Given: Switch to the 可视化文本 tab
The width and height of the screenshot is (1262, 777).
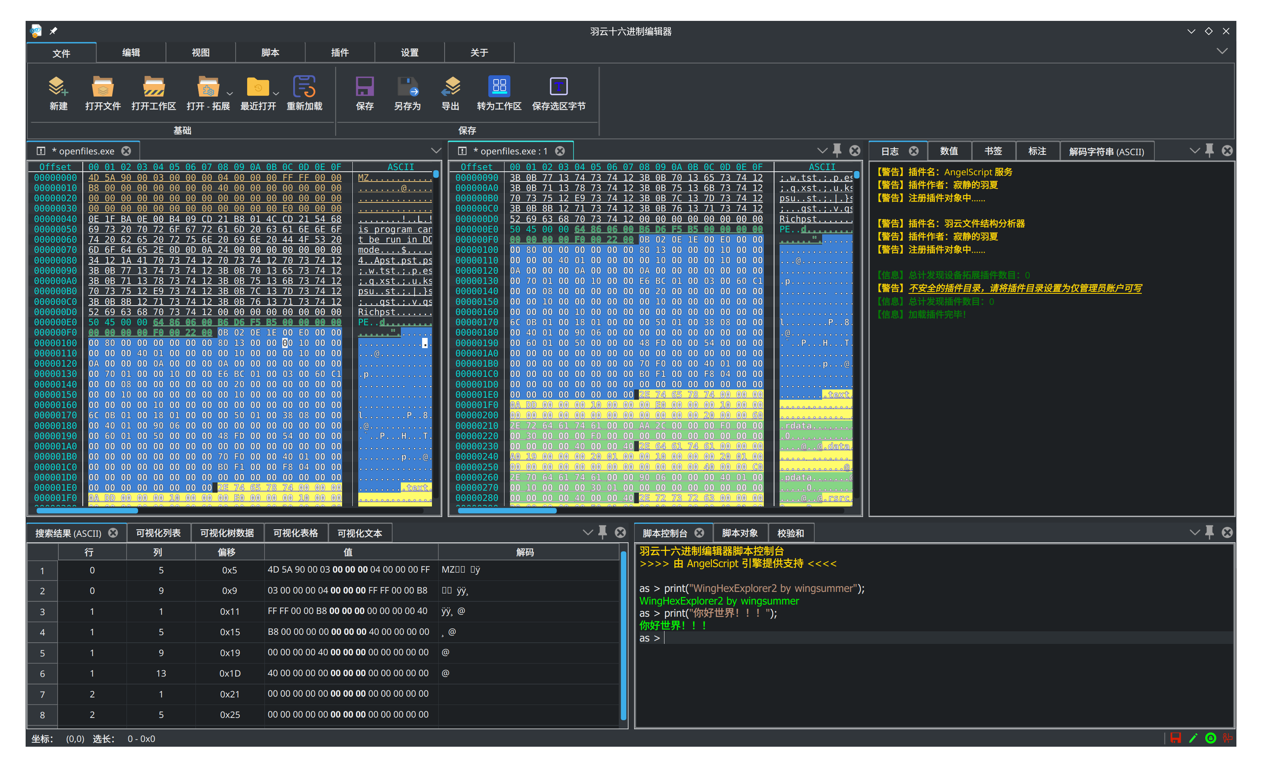Looking at the screenshot, I should (359, 533).
